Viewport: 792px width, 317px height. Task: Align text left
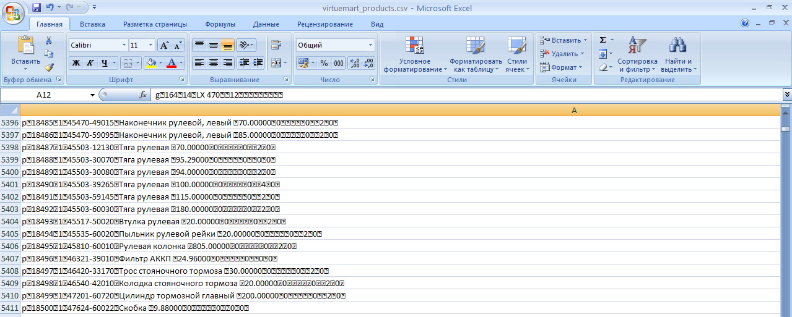[x=199, y=63]
